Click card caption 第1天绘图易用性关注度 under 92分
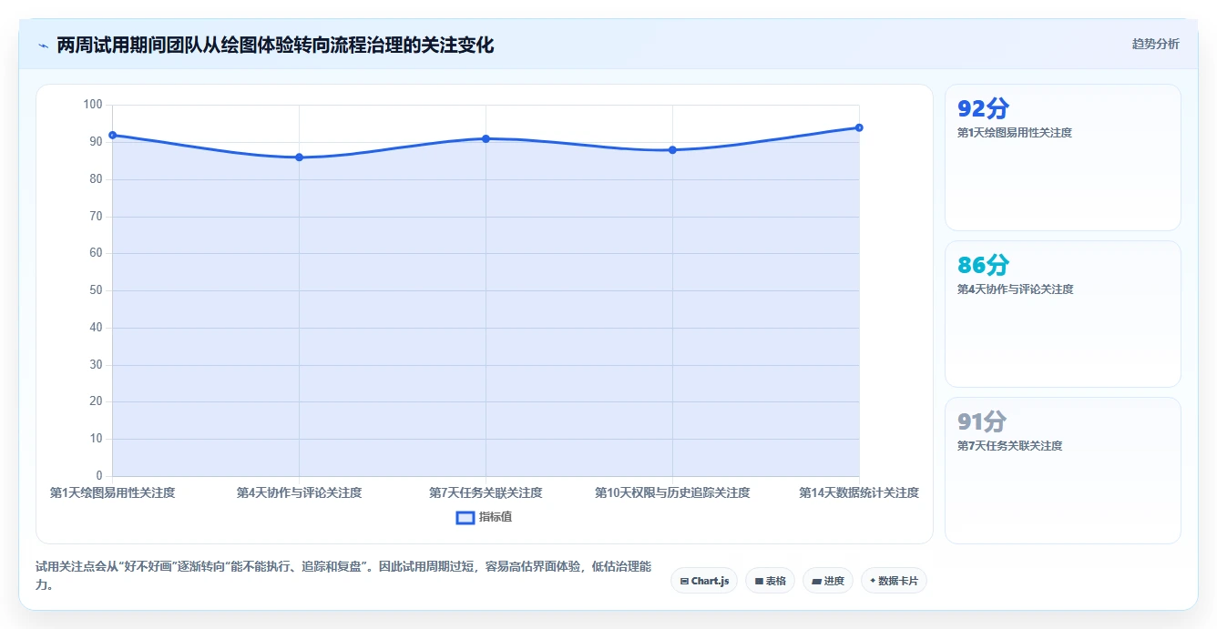Image resolution: width=1217 pixels, height=629 pixels. (1015, 133)
